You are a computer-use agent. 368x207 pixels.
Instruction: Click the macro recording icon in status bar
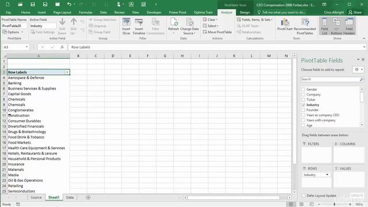[x=18, y=205]
